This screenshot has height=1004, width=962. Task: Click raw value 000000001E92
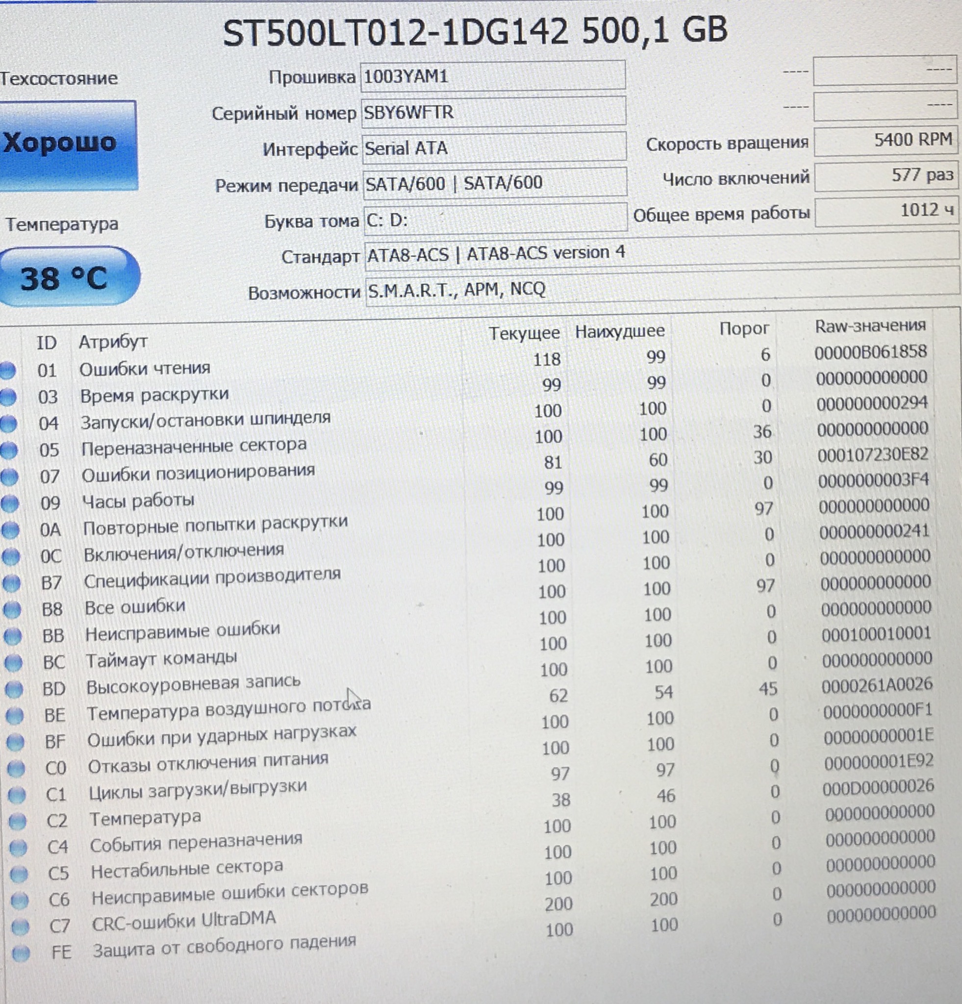pos(879,762)
